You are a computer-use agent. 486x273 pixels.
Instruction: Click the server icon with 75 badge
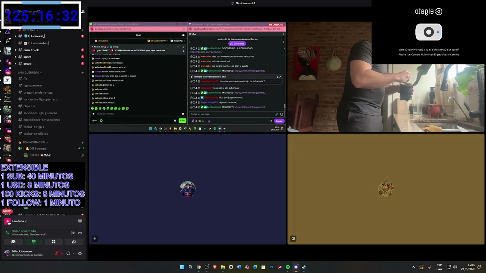click(x=7, y=119)
